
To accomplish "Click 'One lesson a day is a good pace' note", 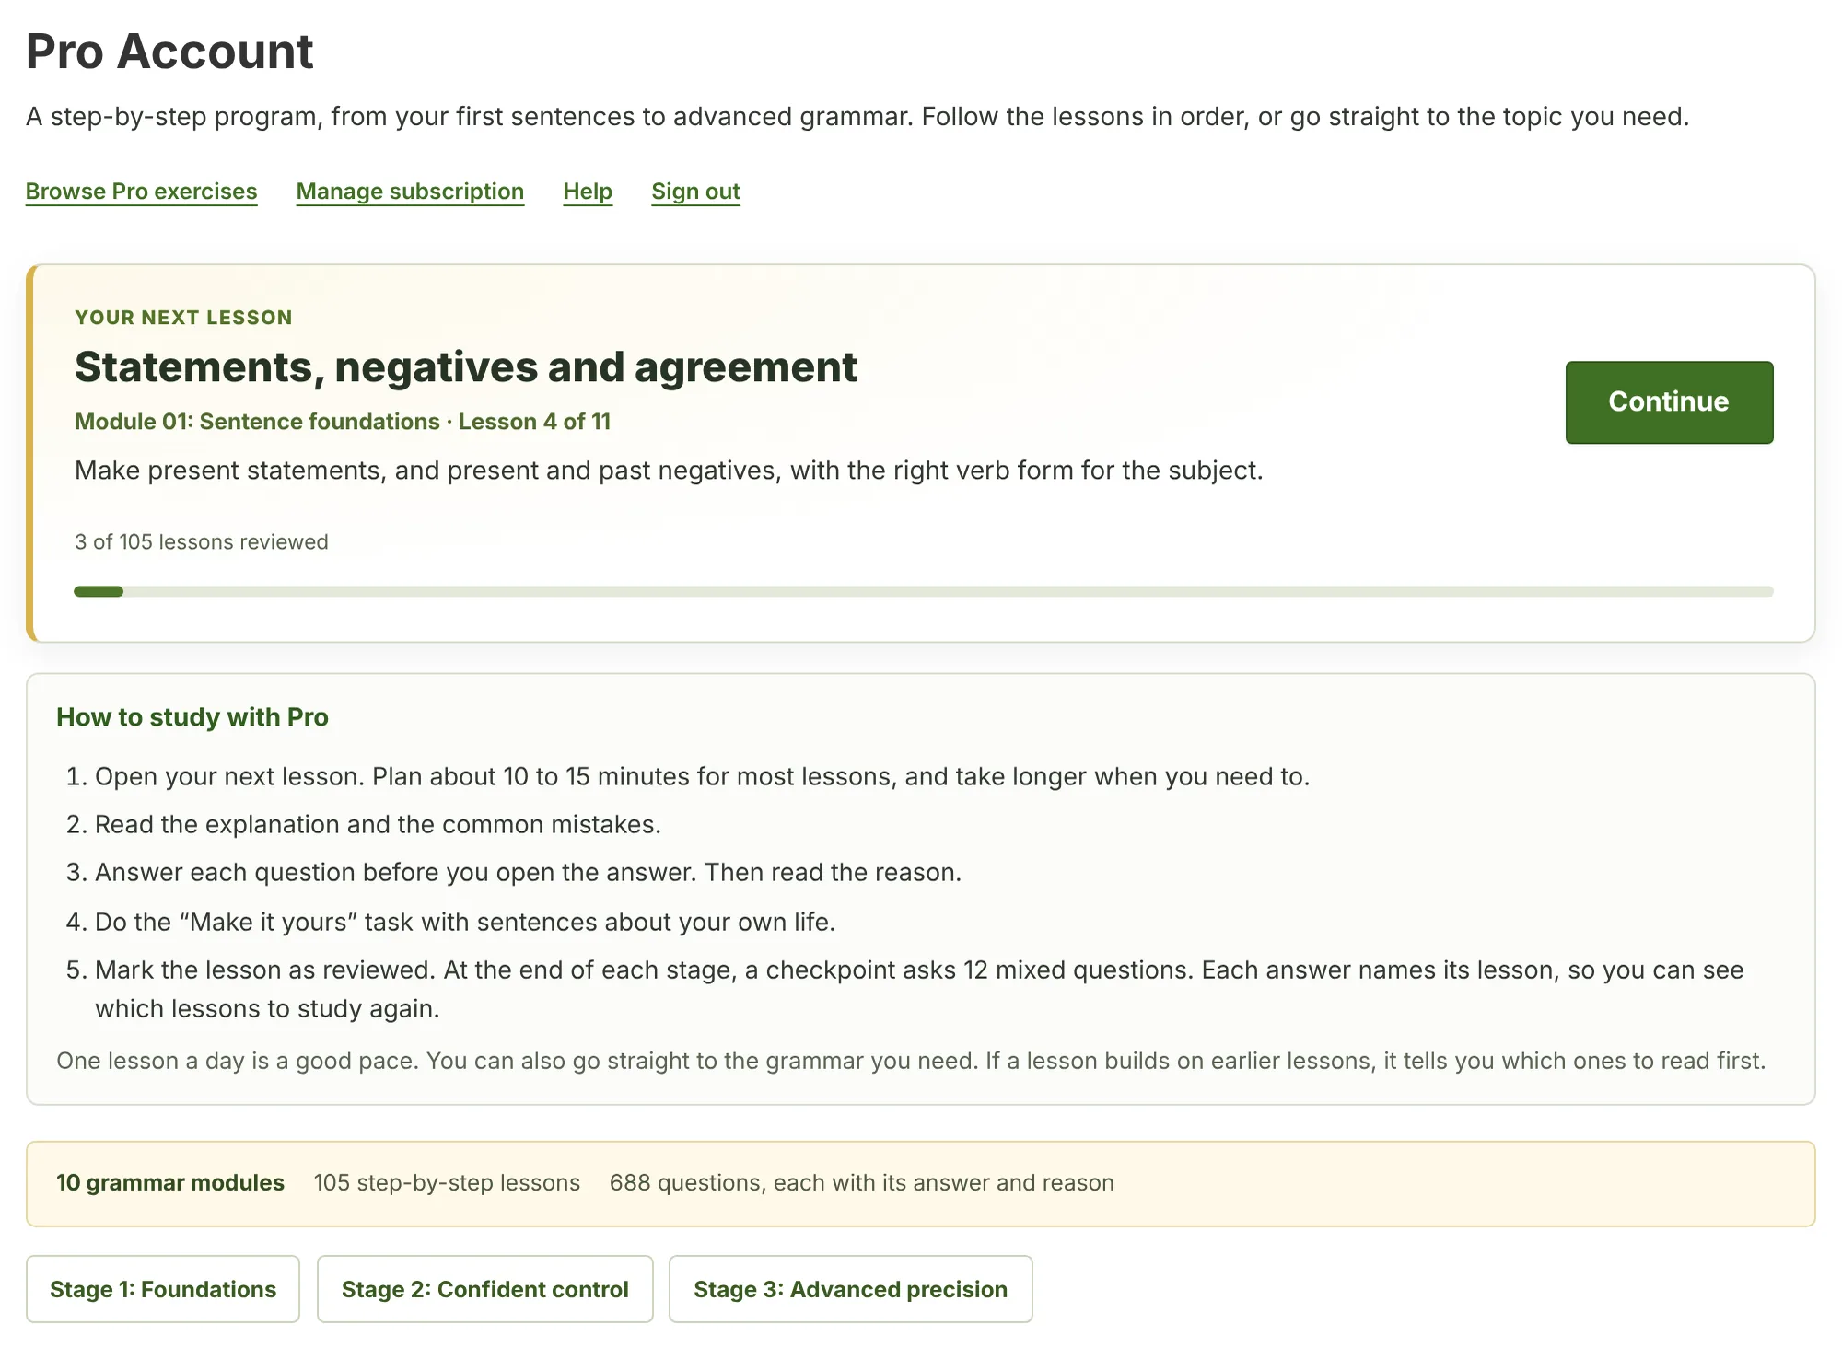I will 911,1061.
